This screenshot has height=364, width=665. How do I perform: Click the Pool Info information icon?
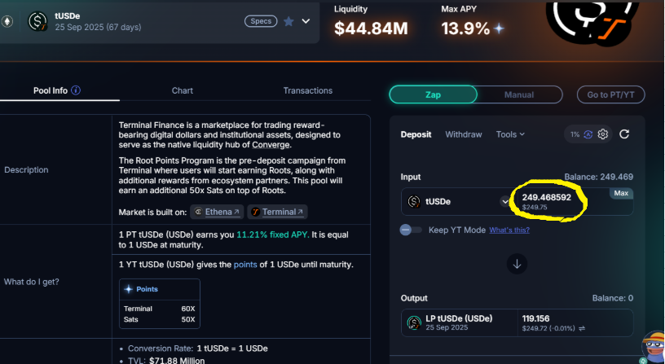pos(76,90)
